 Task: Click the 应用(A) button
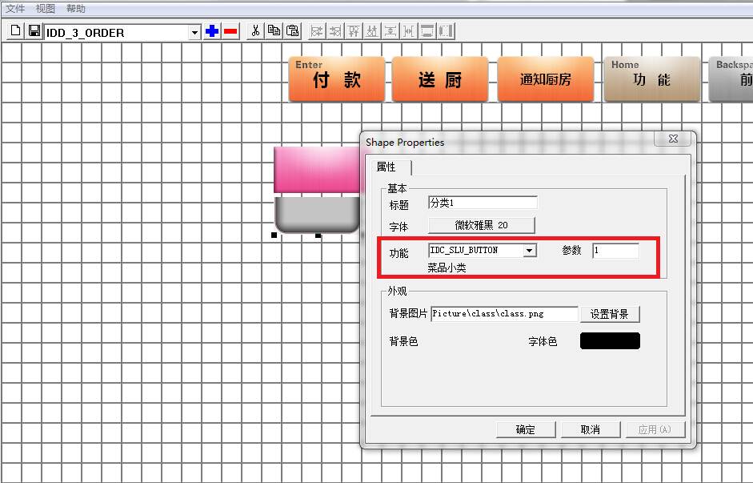[x=655, y=429]
